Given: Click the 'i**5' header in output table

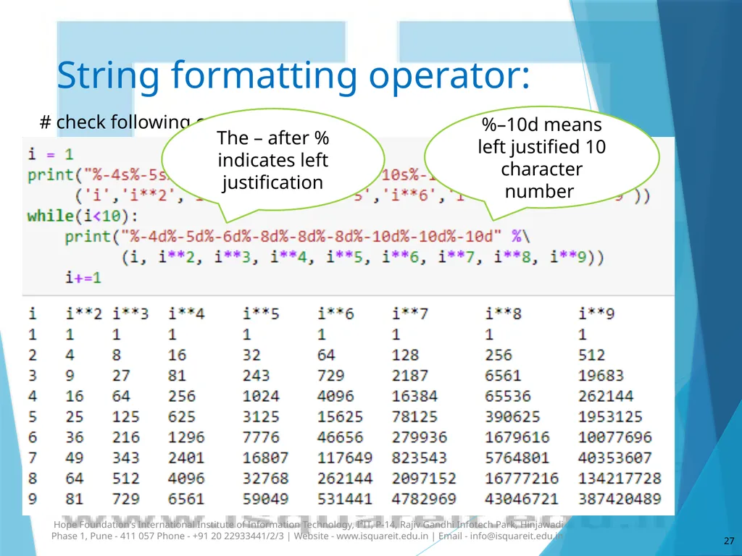Looking at the screenshot, I should point(261,313).
